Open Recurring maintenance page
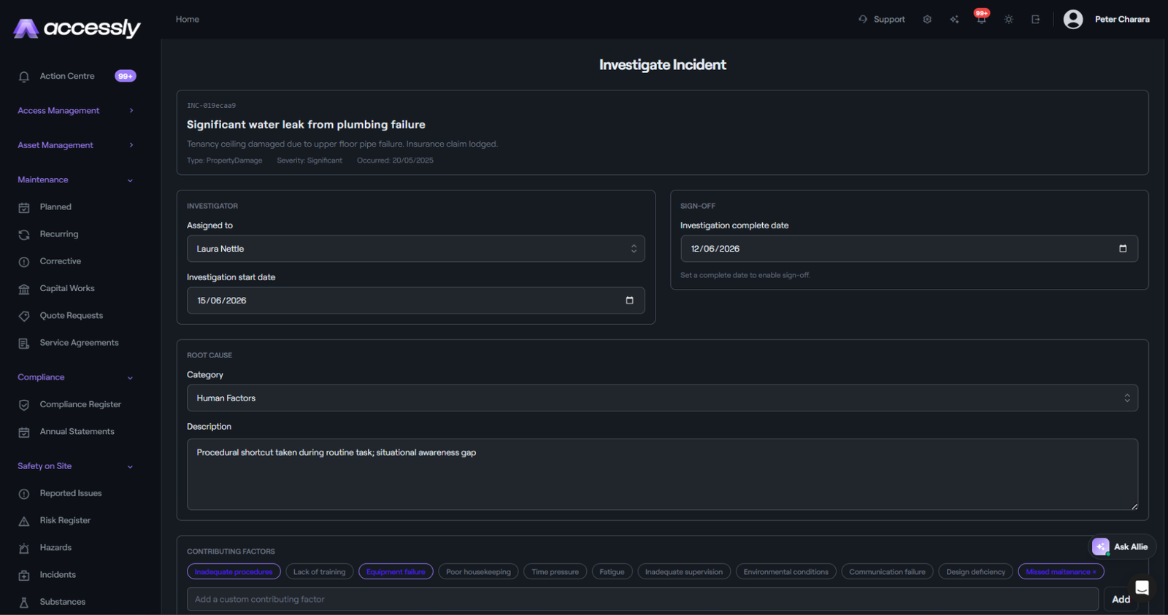This screenshot has height=615, width=1168. [x=59, y=234]
